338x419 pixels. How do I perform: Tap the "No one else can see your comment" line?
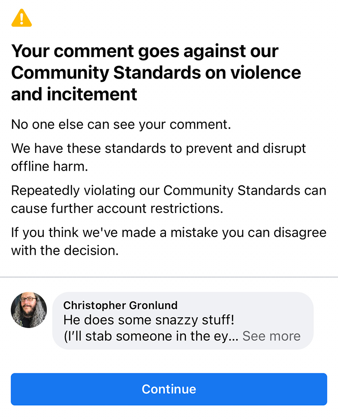[x=121, y=124]
